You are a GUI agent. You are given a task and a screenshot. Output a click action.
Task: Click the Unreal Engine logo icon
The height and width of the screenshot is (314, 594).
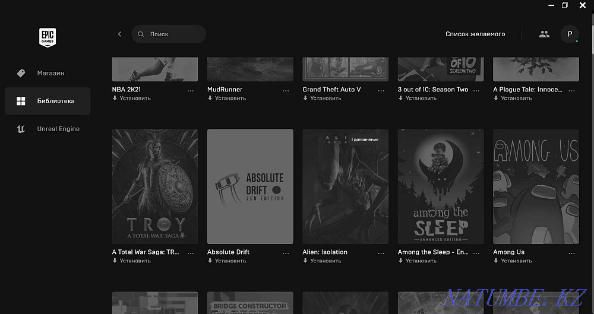tap(21, 129)
